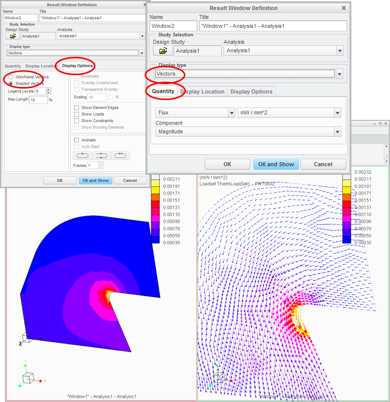Close the front Result Window Definition dialog

point(344,8)
